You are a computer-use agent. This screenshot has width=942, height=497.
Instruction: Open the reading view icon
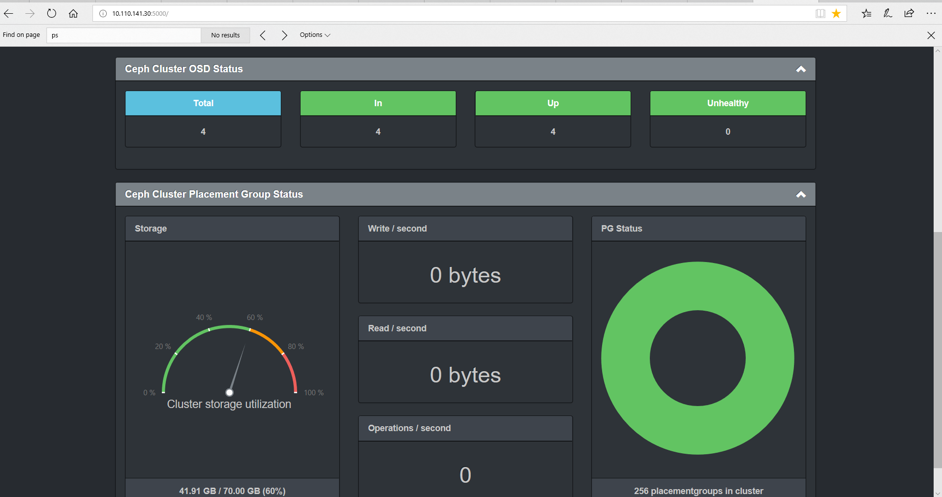click(820, 13)
